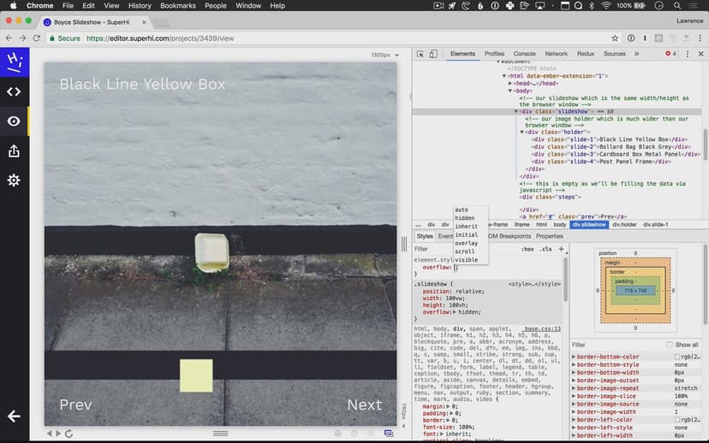Open project settings gear in sidebar
The width and height of the screenshot is (709, 443).
tap(14, 180)
